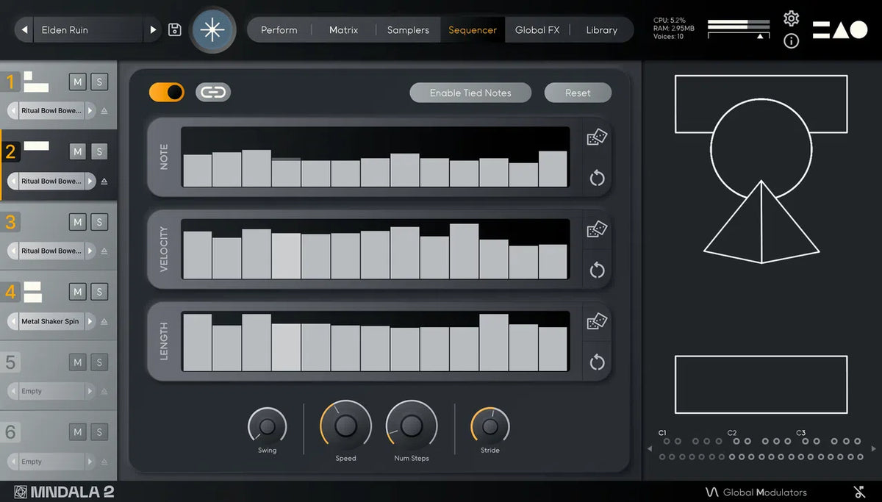The height and width of the screenshot is (502, 882).
Task: Click the central star logo button
Action: [213, 30]
